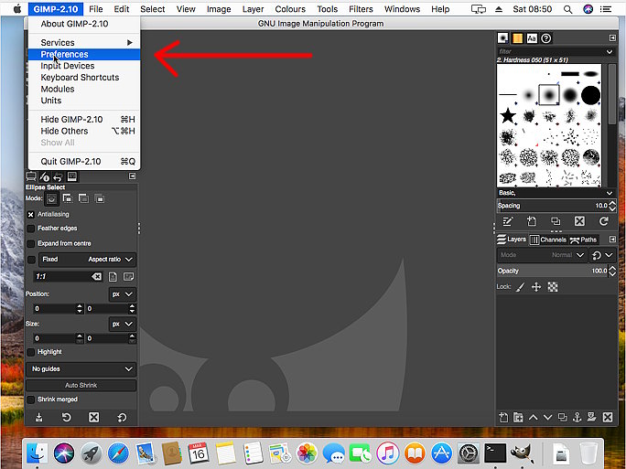
Task: Switch to Undo History tab icon
Action: [58, 176]
